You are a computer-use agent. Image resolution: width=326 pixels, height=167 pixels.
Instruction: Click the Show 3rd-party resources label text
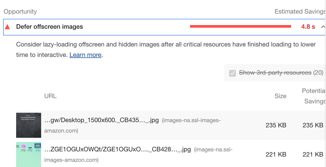pos(275,73)
